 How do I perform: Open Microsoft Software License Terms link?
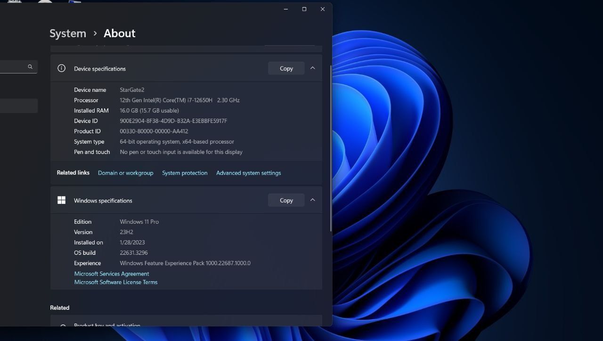tap(116, 282)
